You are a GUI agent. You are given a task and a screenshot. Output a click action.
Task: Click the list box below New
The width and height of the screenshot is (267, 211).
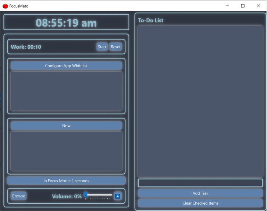point(66,151)
